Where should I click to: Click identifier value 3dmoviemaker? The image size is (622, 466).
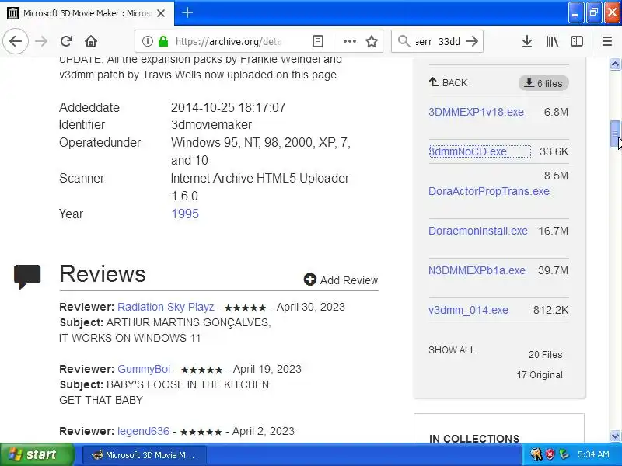(x=211, y=124)
